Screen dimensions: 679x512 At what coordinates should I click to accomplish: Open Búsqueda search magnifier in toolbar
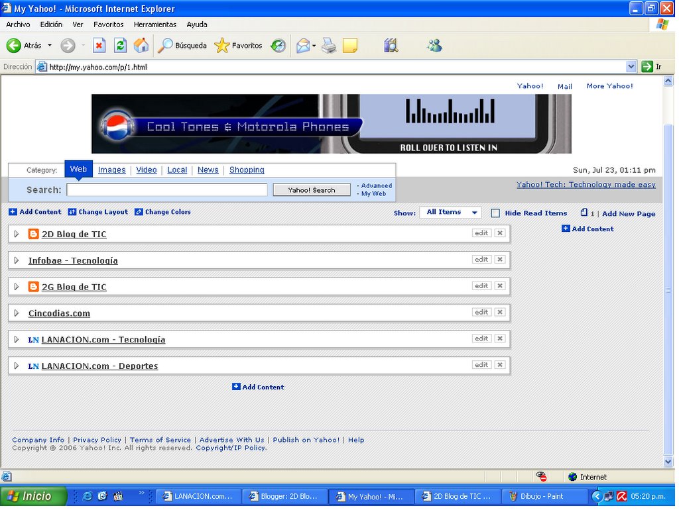182,46
